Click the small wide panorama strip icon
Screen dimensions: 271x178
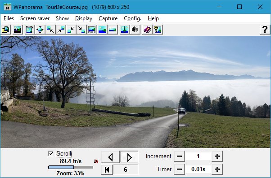113,30
